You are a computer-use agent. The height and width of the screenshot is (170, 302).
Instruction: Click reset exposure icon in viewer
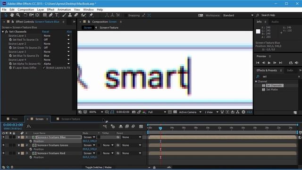243,112
